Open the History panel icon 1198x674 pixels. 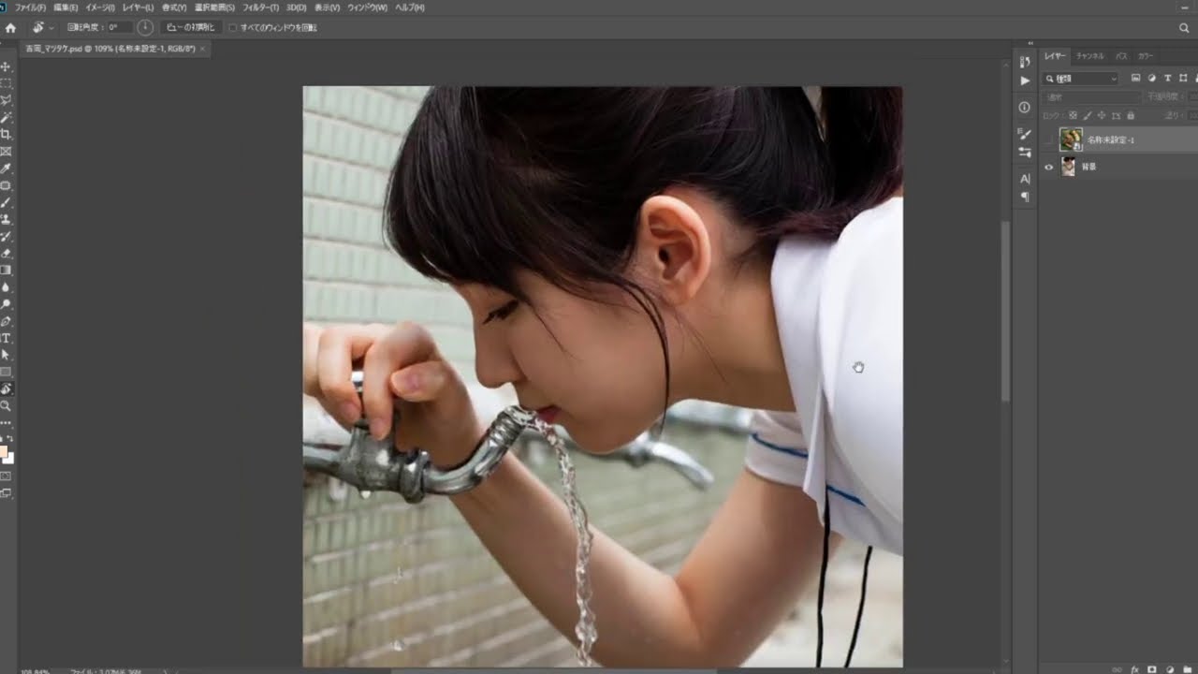point(1025,62)
